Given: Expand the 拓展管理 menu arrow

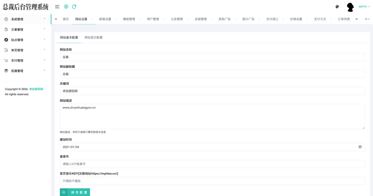Looking at the screenshot, I should (x=44, y=70).
